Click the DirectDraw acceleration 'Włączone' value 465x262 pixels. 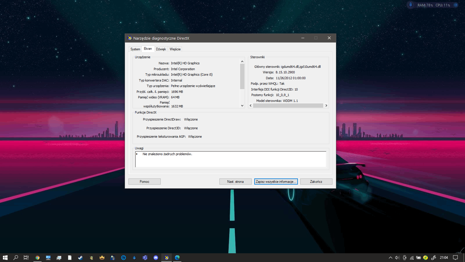(191, 119)
